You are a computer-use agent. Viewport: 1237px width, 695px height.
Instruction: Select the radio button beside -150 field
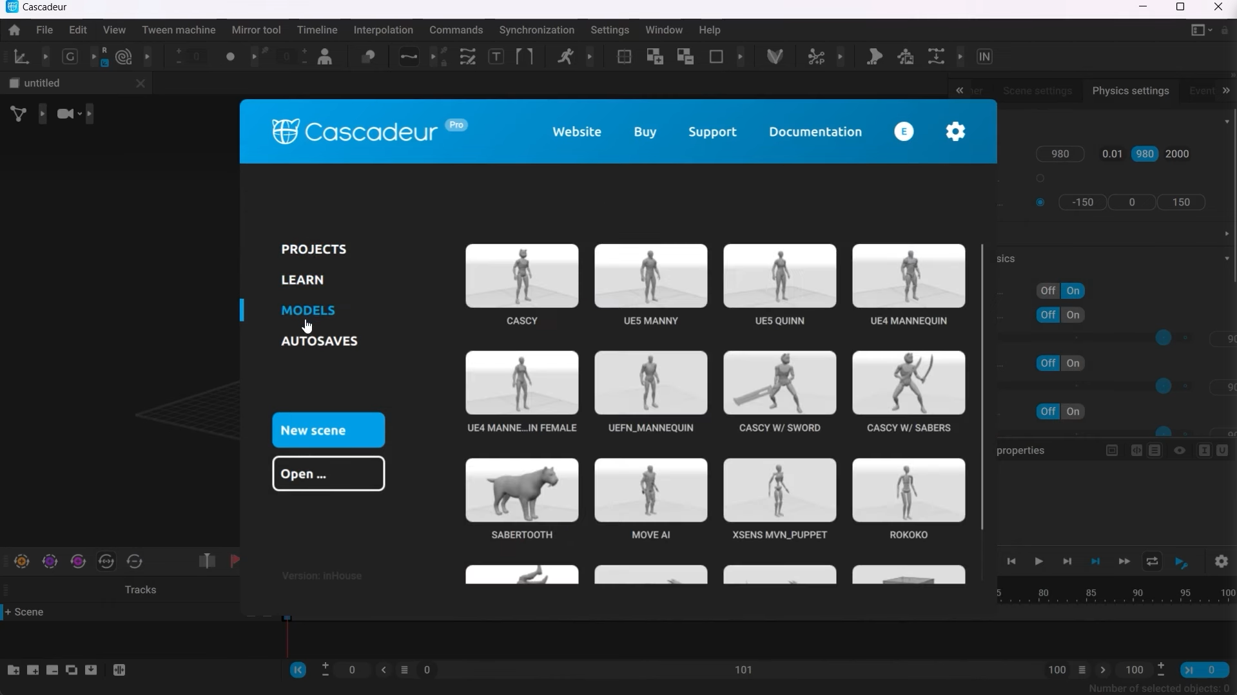(1040, 203)
